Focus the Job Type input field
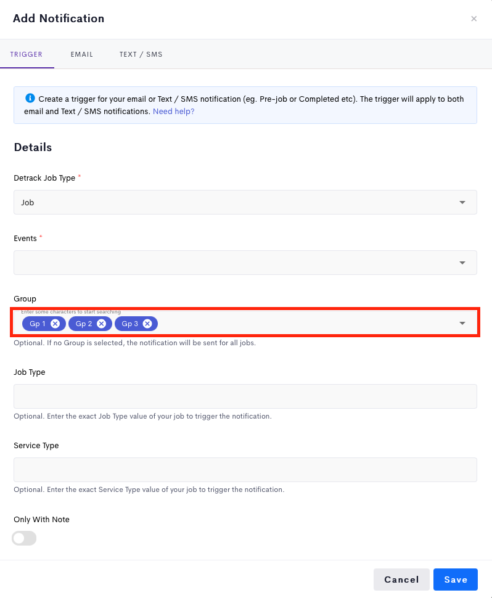Image resolution: width=492 pixels, height=598 pixels. (x=245, y=396)
